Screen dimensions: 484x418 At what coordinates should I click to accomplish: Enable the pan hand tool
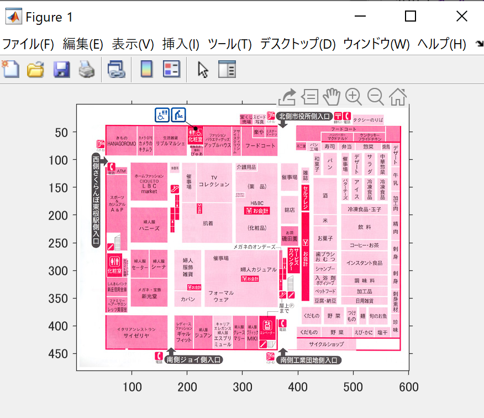[x=332, y=97]
